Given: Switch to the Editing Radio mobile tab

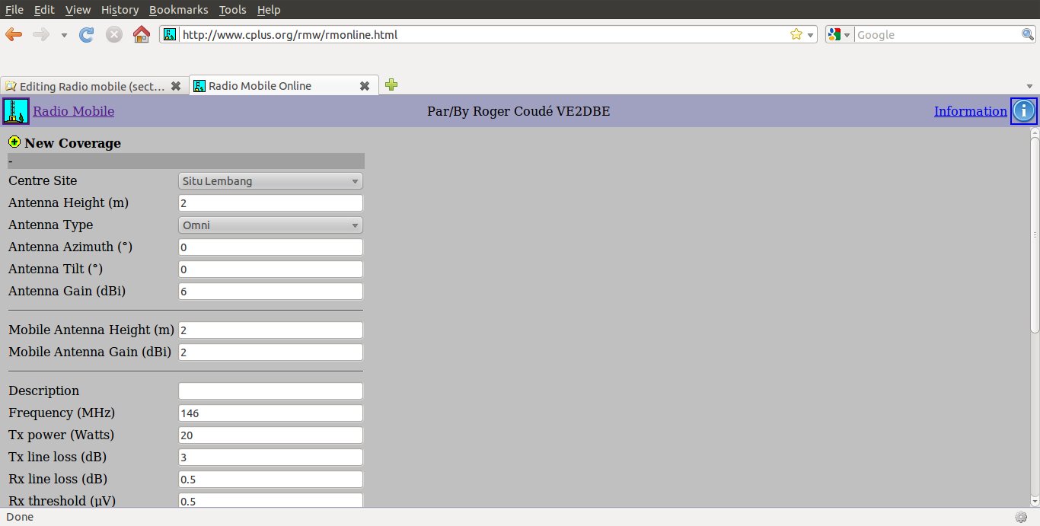Looking at the screenshot, I should click(94, 86).
